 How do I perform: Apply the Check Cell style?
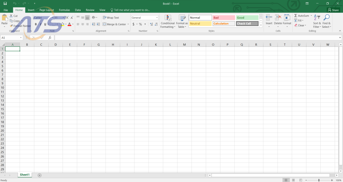[x=247, y=24]
